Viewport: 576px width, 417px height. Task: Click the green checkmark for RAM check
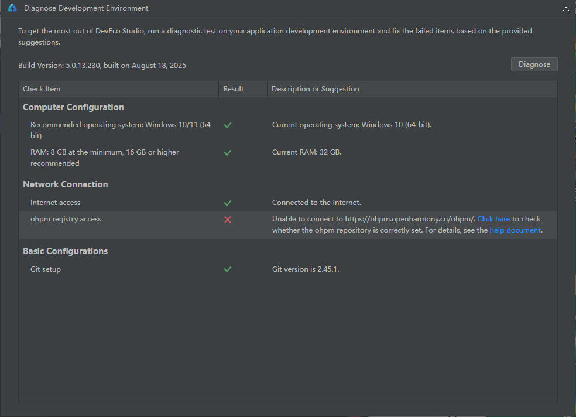click(x=228, y=153)
